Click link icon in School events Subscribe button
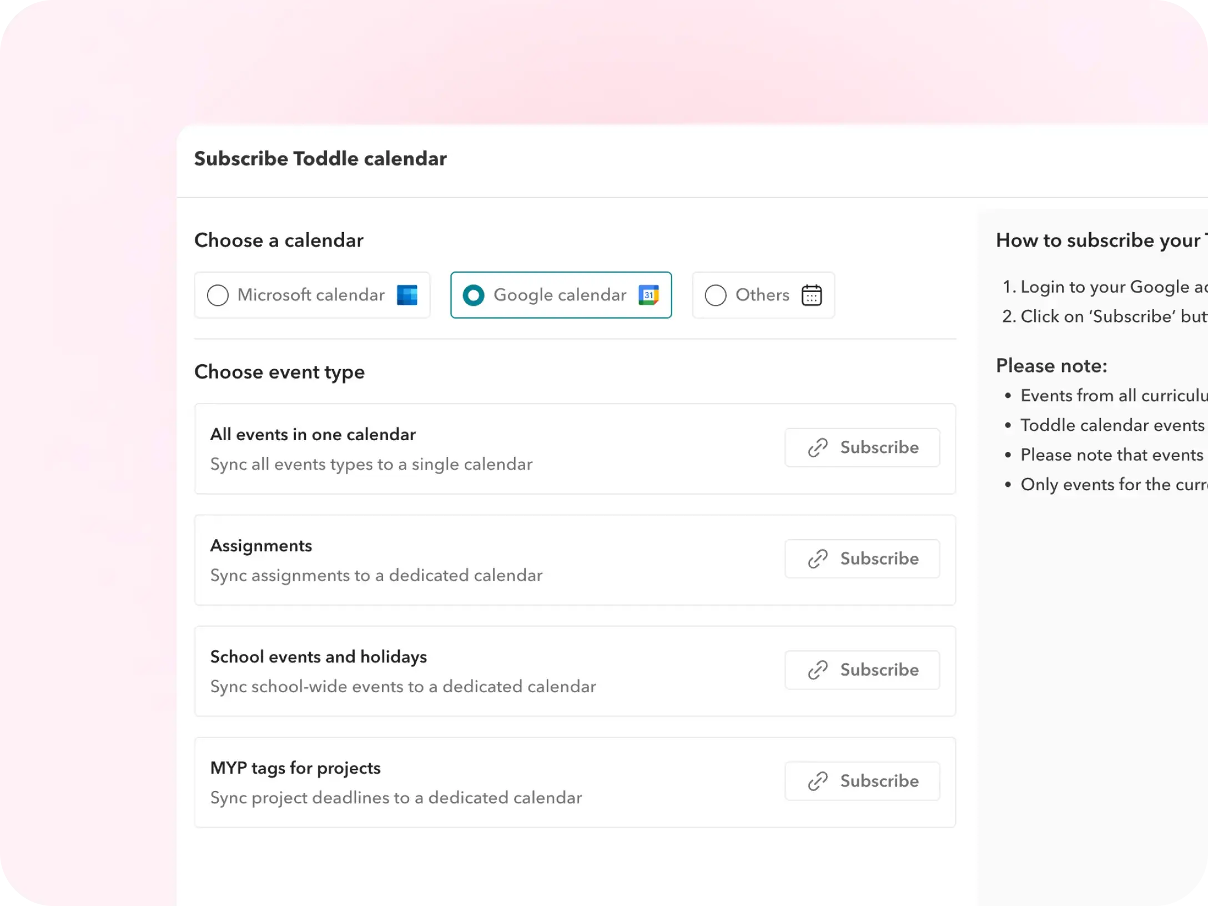The width and height of the screenshot is (1208, 906). (818, 670)
